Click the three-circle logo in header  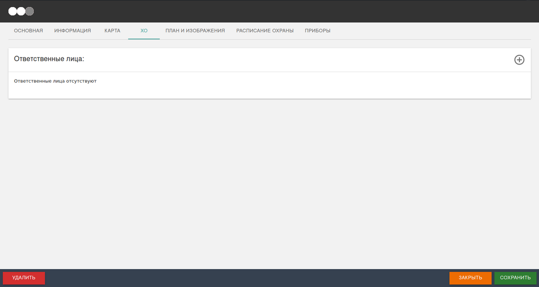click(21, 11)
